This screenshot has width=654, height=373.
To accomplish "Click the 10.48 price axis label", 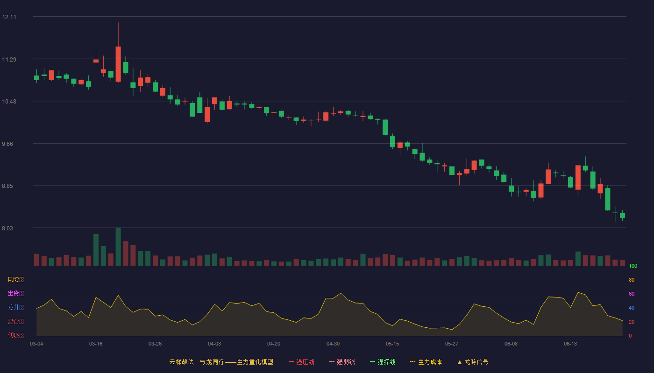I will point(9,102).
